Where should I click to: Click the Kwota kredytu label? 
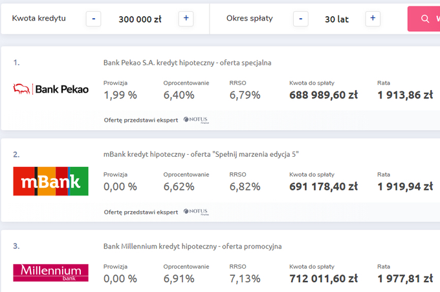(x=39, y=18)
